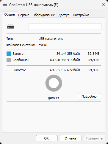
Task: Open the Оборудование tab
Action: pyautogui.click(x=44, y=15)
